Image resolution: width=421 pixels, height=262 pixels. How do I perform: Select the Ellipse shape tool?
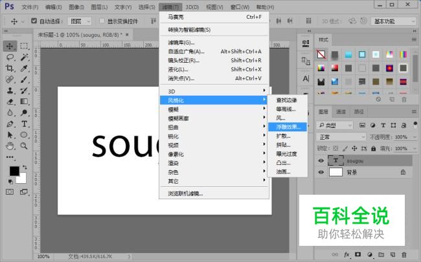point(24,135)
